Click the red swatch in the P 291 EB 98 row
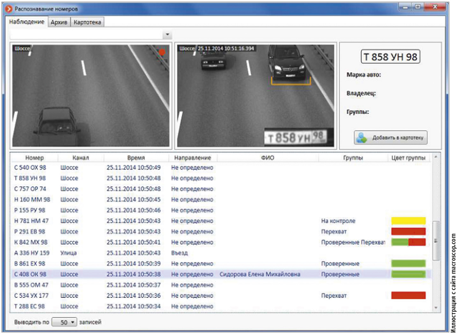The image size is (458, 335). [x=408, y=231]
